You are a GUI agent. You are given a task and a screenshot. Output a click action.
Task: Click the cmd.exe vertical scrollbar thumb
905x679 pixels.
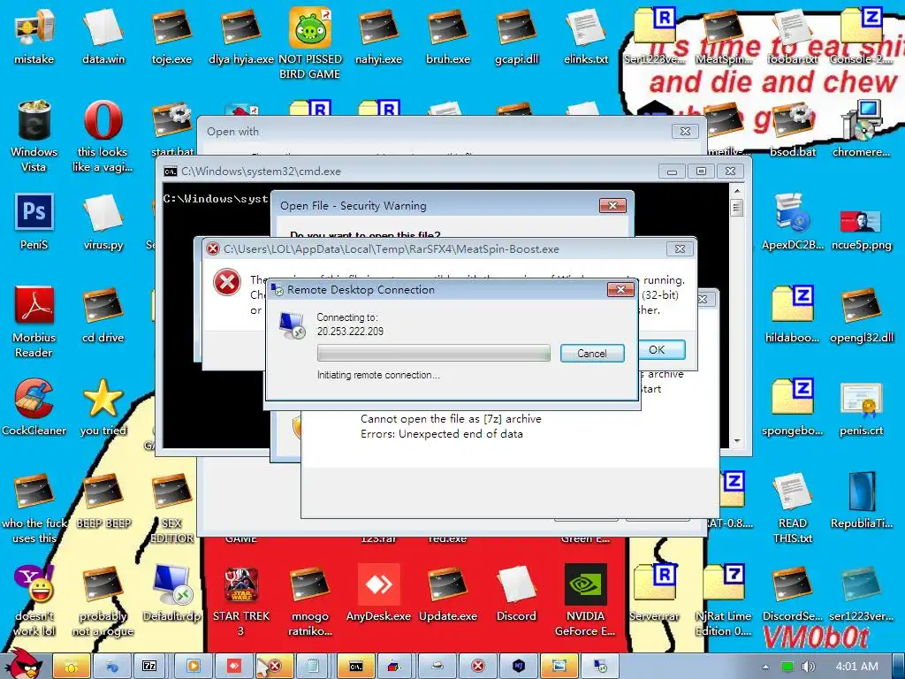click(x=736, y=207)
